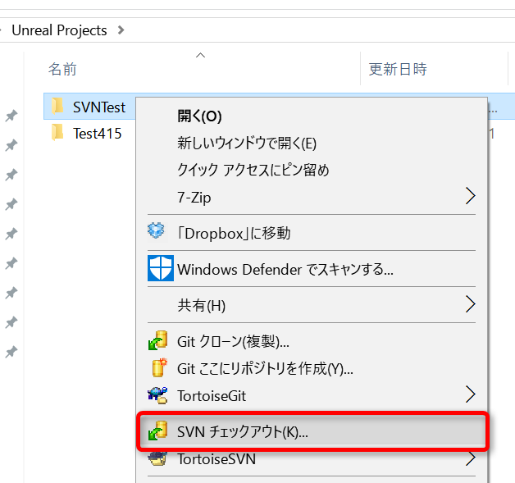
Task: Open the 7-Zip submenu entry
Action: pos(312,197)
